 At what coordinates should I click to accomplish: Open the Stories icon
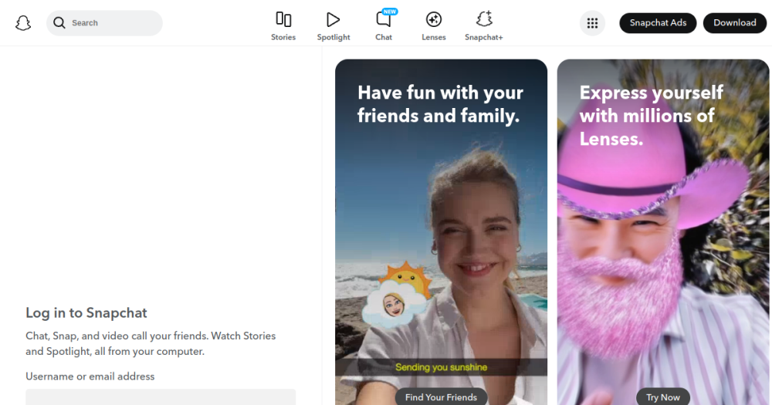(283, 19)
